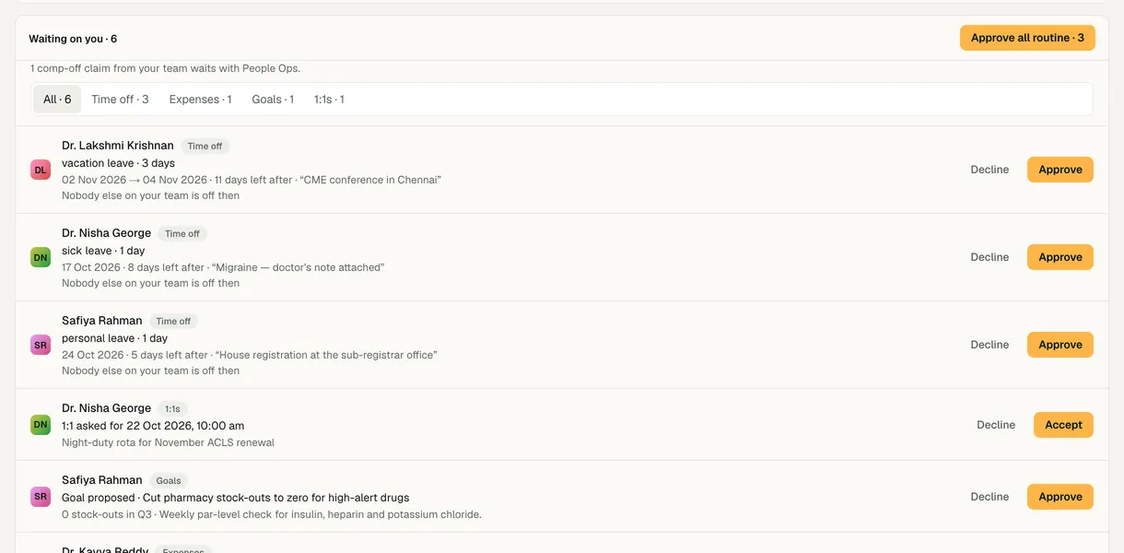Approve Dr. Nisha George's sick leave
Screen dimensions: 1124x553
coord(1060,257)
